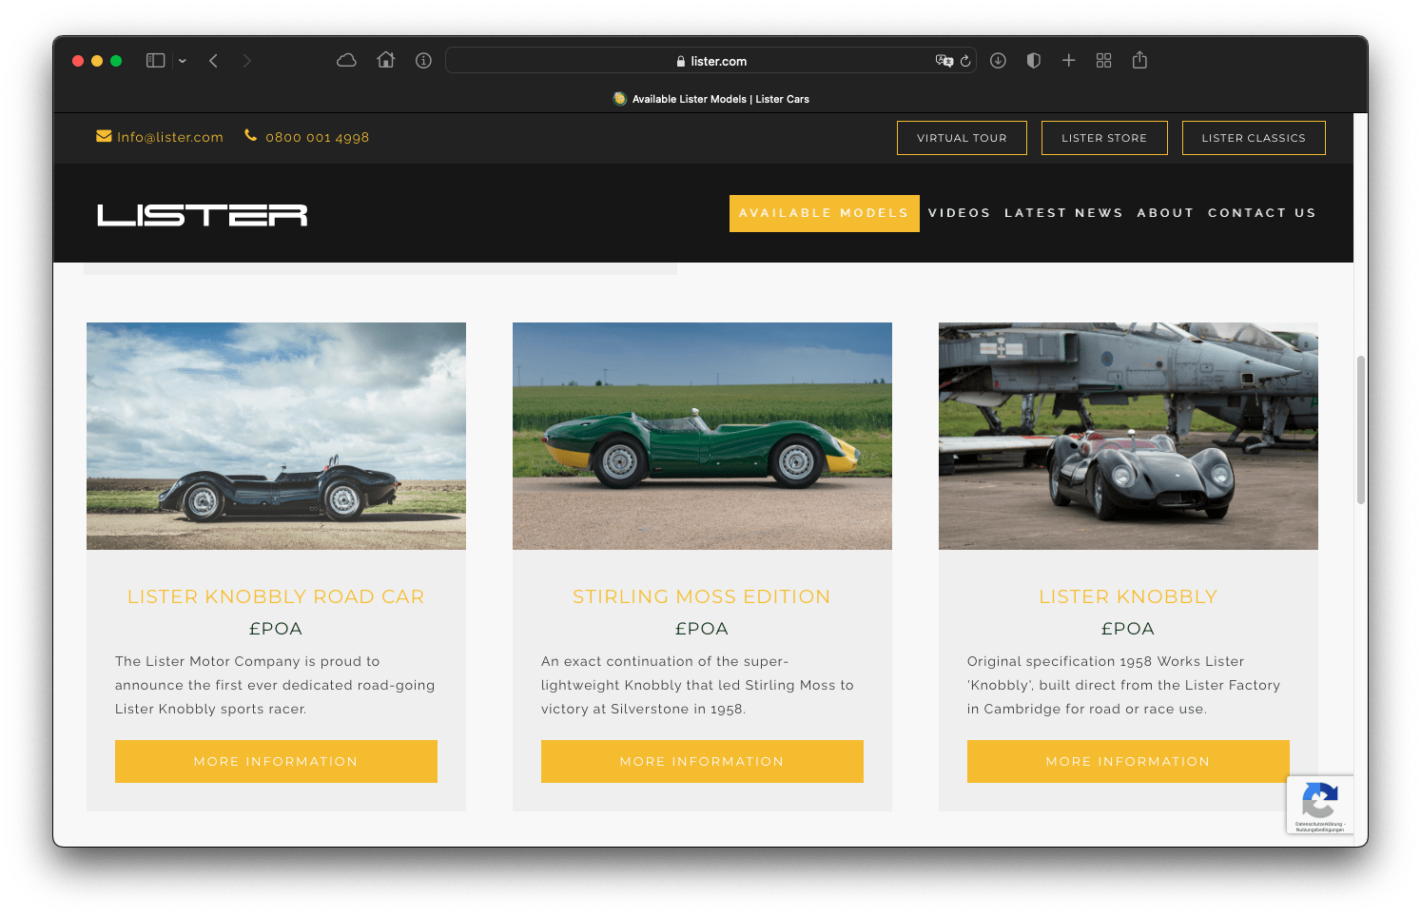
Task: Click the translate icon in the address bar
Action: point(944,61)
